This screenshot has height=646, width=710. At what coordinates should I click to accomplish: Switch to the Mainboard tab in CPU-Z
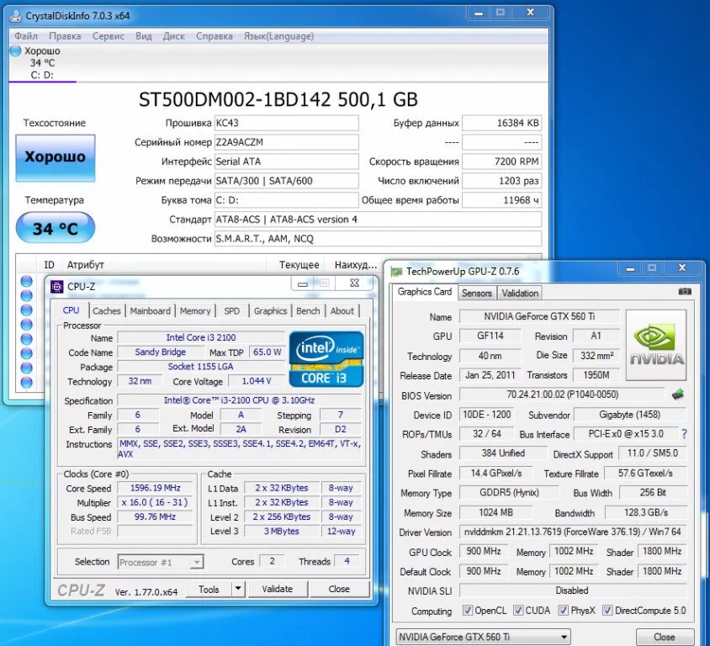[150, 311]
